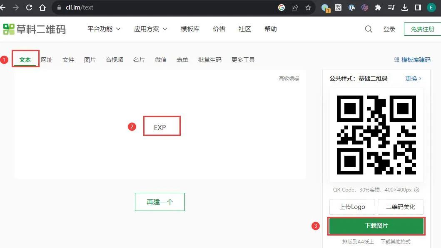Viewport: 441px width, 248px height.
Task: Switch to the 微信 tab
Action: [x=161, y=60]
